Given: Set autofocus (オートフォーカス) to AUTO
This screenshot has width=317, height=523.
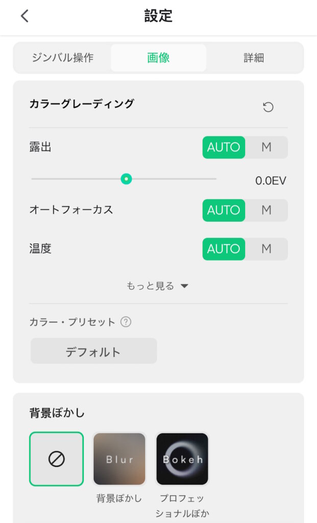Looking at the screenshot, I should [x=224, y=210].
